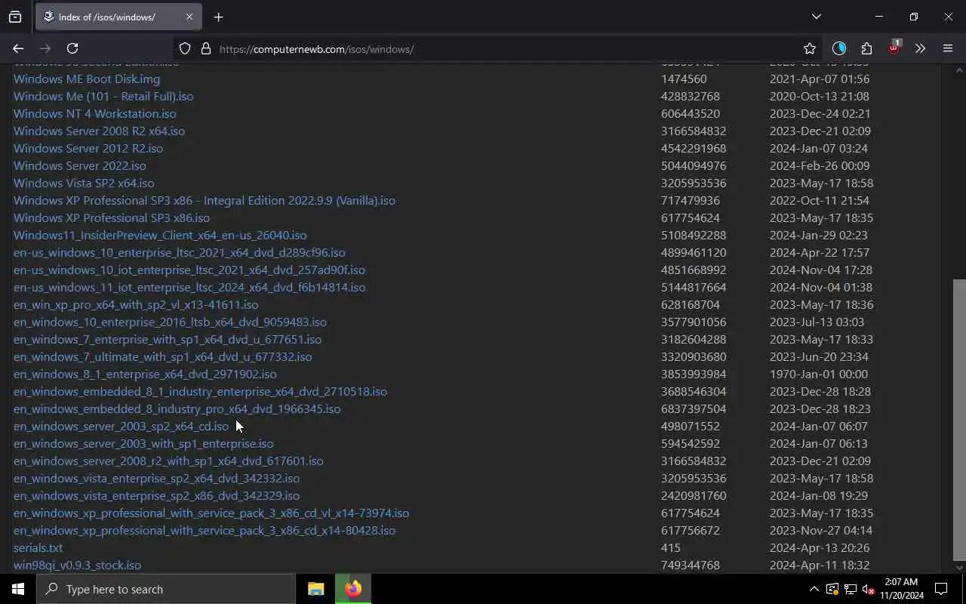Screen dimensions: 966x604
Task: Reload the current page
Action: [72, 48]
